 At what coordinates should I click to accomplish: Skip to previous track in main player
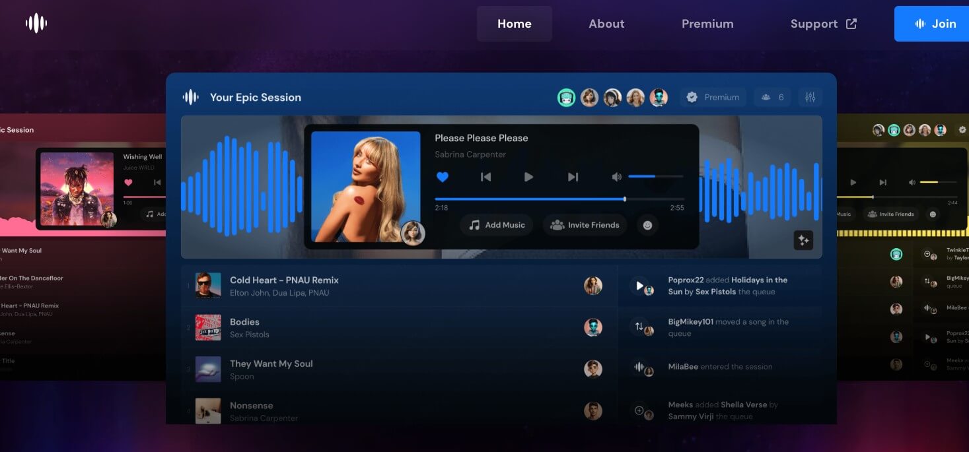point(485,177)
